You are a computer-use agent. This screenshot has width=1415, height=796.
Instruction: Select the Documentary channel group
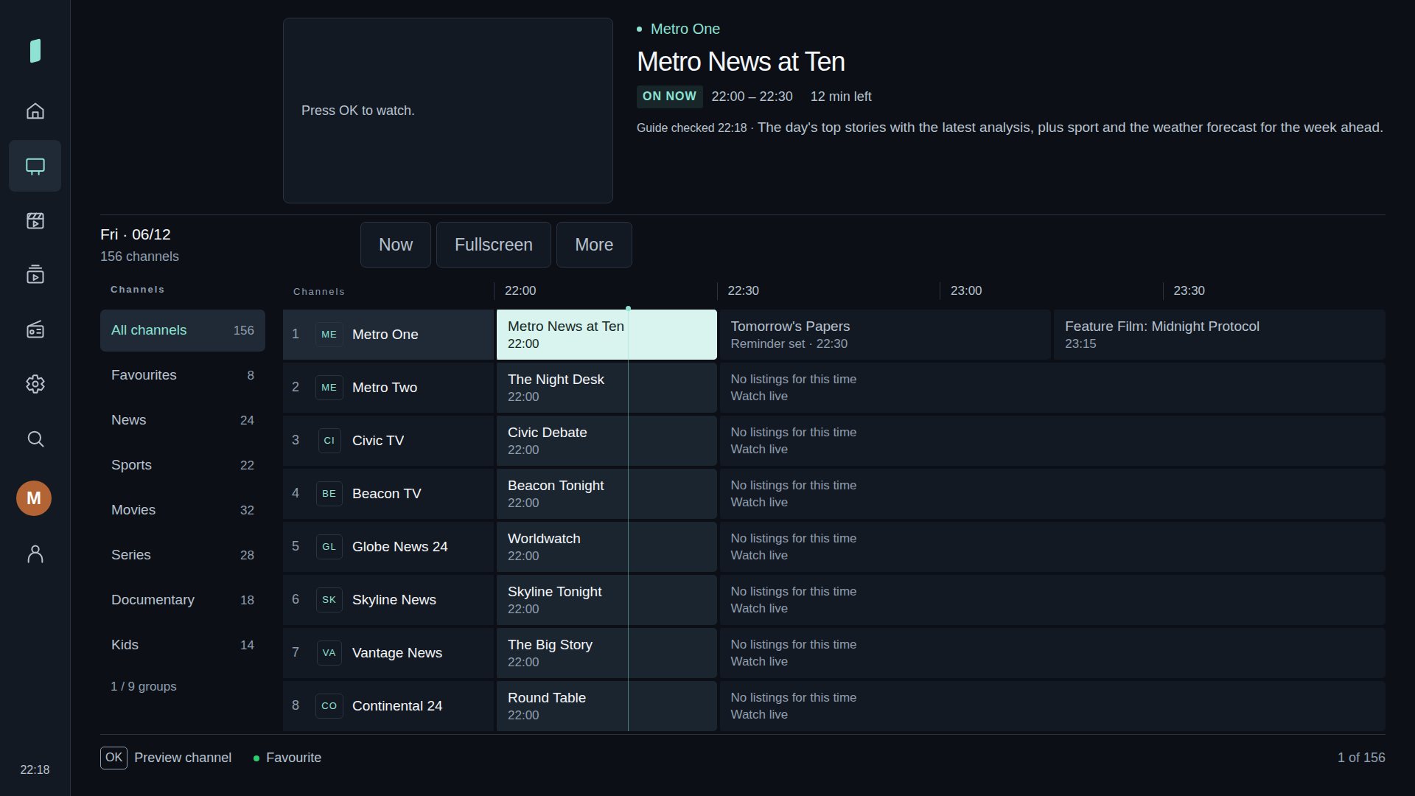[182, 600]
